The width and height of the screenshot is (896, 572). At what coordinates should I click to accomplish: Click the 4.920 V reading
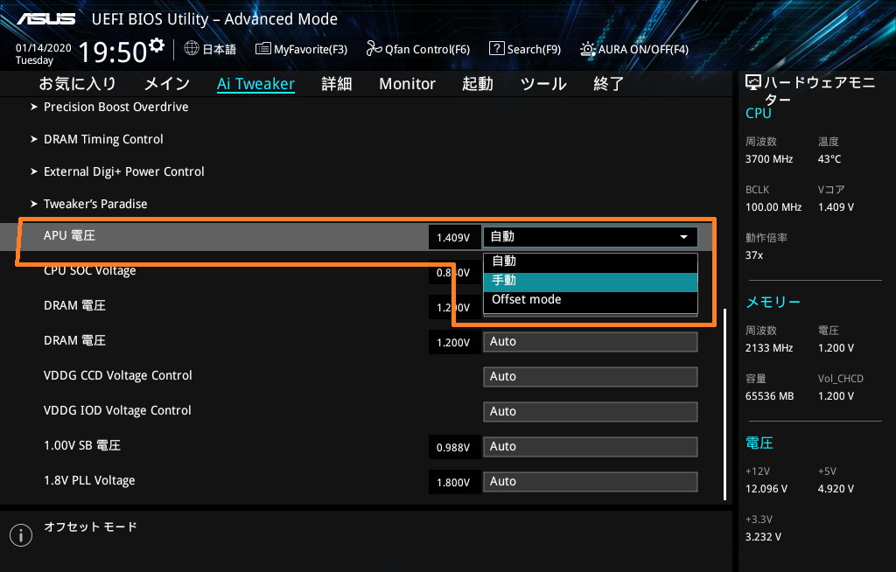click(x=836, y=489)
